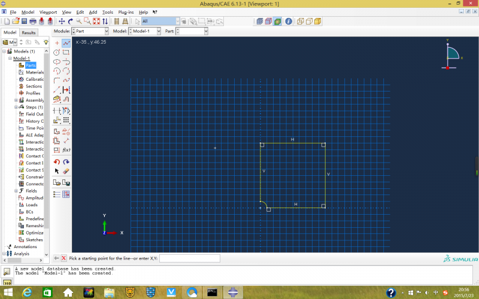
Task: Click the Pan View tool
Action: pyautogui.click(x=62, y=22)
